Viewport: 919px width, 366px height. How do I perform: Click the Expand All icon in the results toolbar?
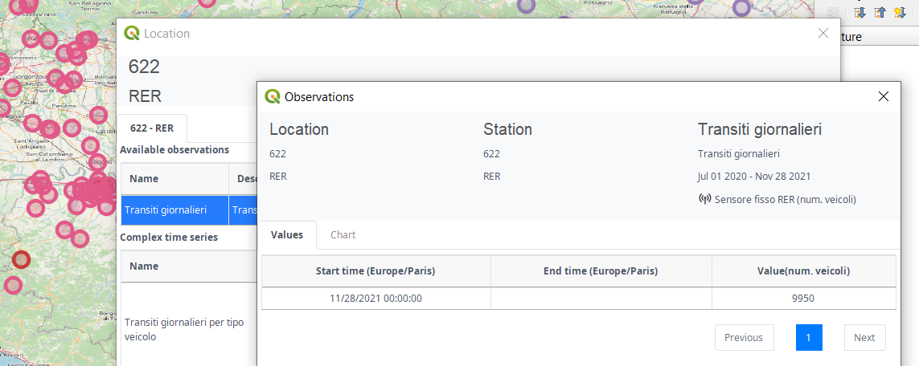click(860, 12)
